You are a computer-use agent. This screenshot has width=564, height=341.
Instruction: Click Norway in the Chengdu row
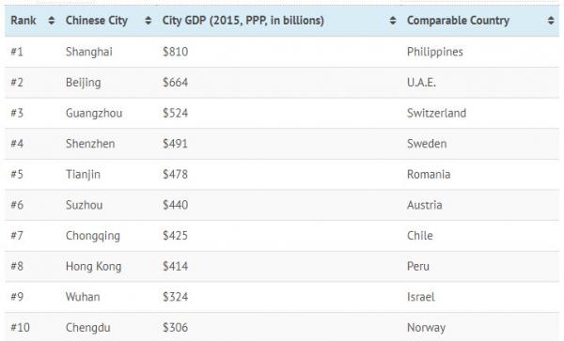(x=426, y=327)
